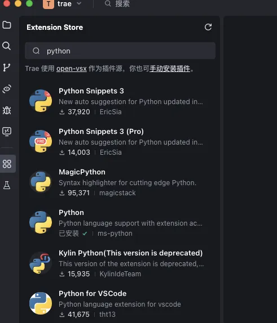This screenshot has width=277, height=323.
Task: Select the Python extension title by ms-python
Action: point(71,212)
